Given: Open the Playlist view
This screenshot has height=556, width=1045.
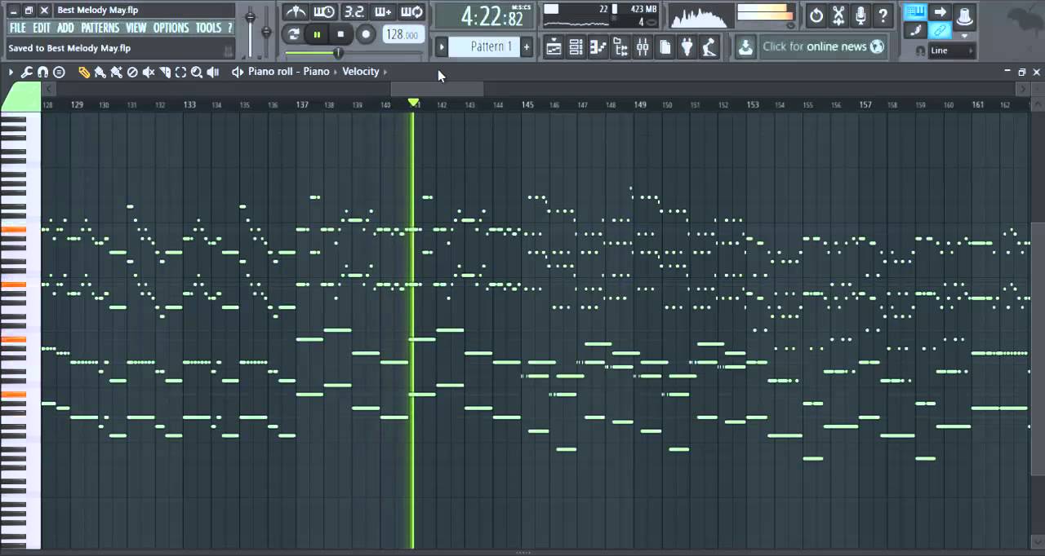Looking at the screenshot, I should [x=554, y=47].
